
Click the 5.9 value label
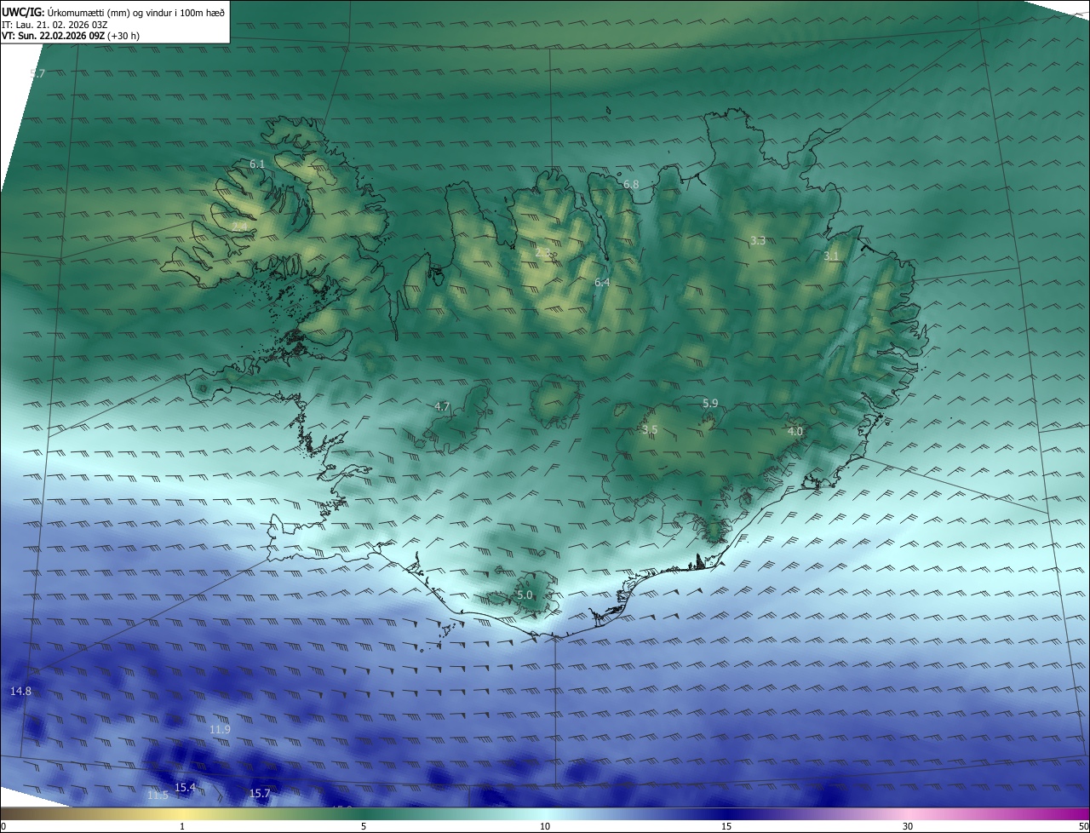[710, 403]
